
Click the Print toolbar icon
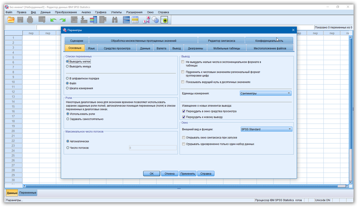tap(30, 20)
